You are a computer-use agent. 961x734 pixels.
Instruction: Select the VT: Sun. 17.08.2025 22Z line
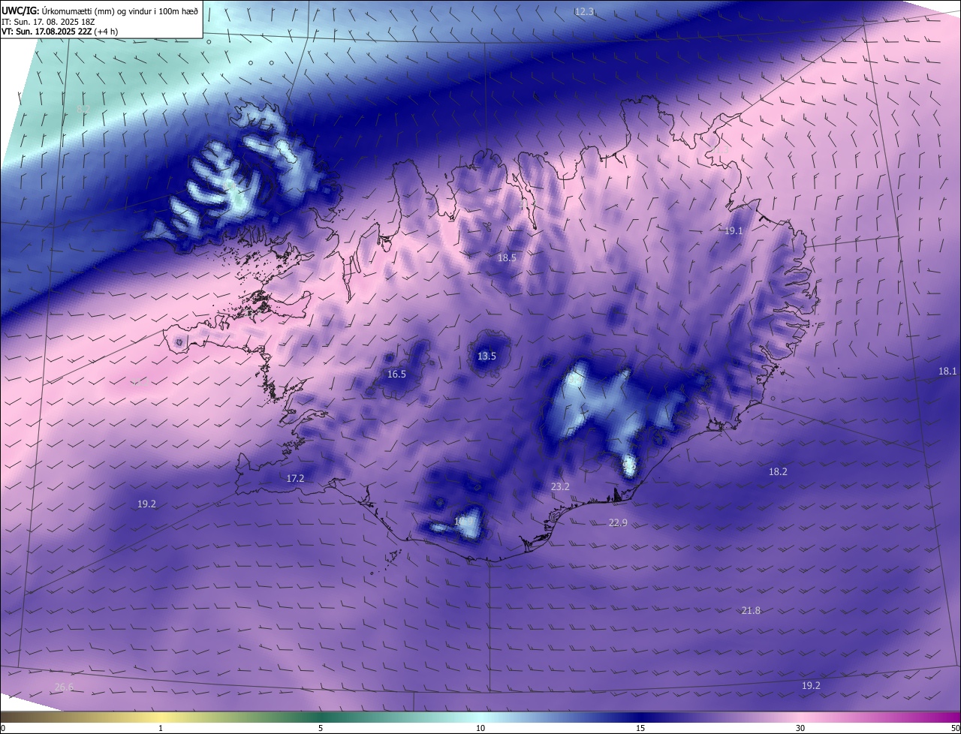[x=59, y=32]
